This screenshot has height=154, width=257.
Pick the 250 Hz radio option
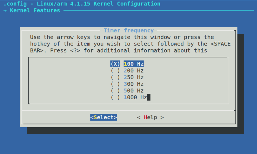[x=127, y=77]
